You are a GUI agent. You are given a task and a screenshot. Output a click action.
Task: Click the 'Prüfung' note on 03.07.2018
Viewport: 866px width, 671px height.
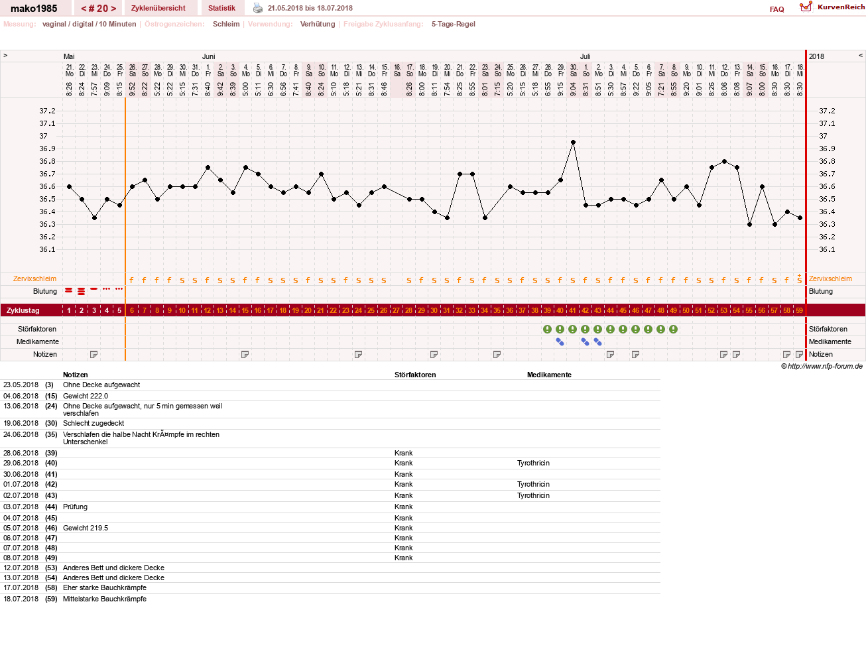pos(75,507)
